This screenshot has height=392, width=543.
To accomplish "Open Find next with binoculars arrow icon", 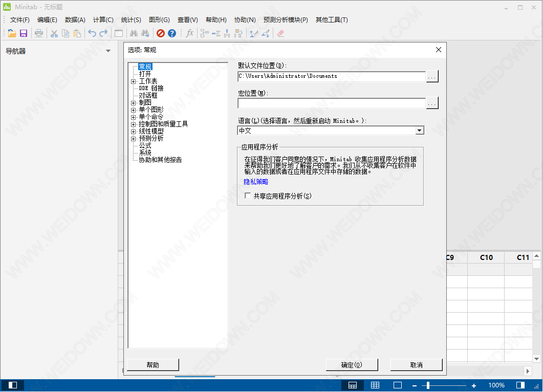I will click(x=145, y=33).
